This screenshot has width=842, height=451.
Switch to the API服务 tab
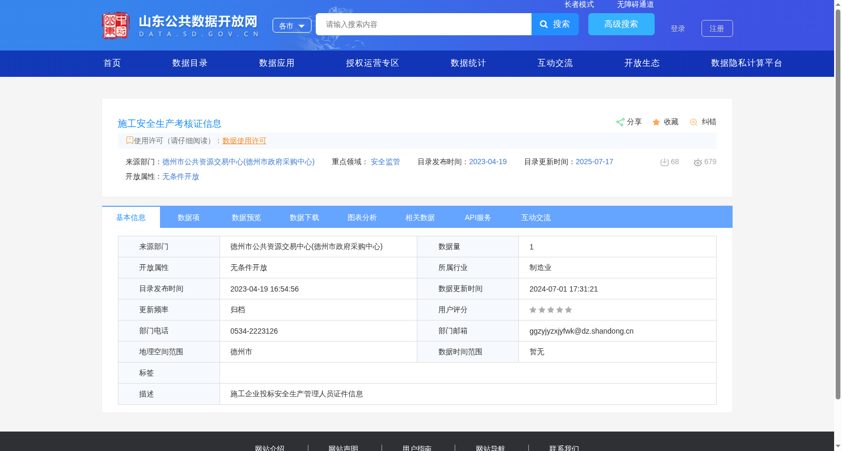pyautogui.click(x=478, y=217)
